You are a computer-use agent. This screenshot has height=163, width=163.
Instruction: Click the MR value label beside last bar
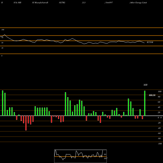(152, 95)
